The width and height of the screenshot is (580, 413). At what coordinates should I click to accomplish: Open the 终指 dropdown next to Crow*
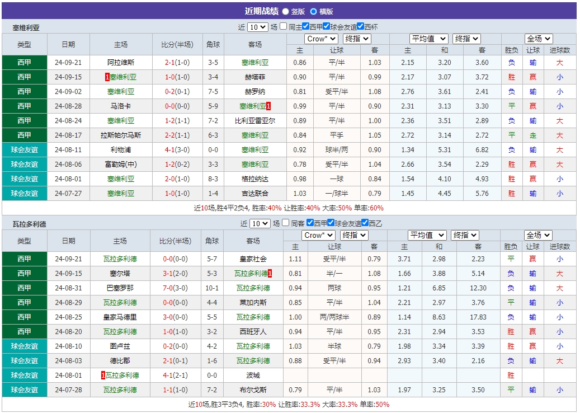[x=357, y=39]
